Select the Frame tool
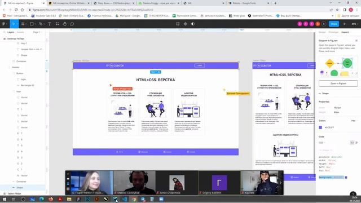361x203 pixels. click(x=23, y=24)
